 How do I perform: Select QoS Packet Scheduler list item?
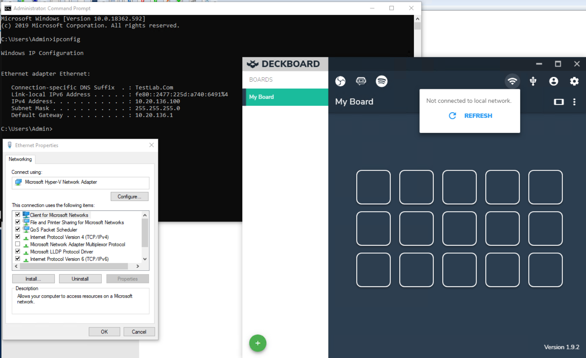point(53,229)
